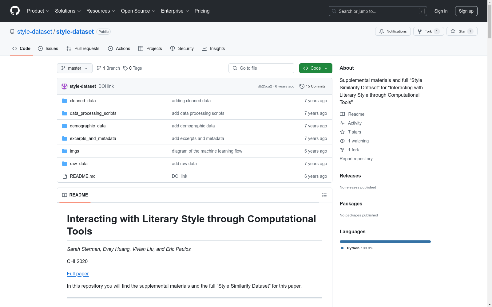Open the style-dataset owner link
The width and height of the screenshot is (492, 307).
(x=35, y=32)
